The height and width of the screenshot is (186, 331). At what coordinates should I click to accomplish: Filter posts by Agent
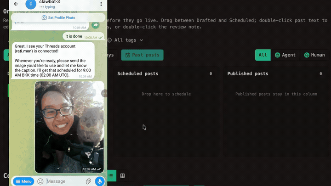click(x=285, y=55)
